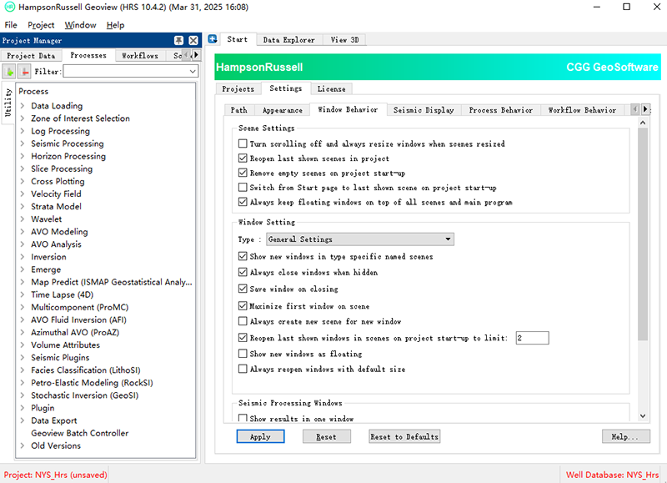Viewport: 667px width, 483px height.
Task: Click the blue plus icon before Start tab
Action: click(213, 39)
